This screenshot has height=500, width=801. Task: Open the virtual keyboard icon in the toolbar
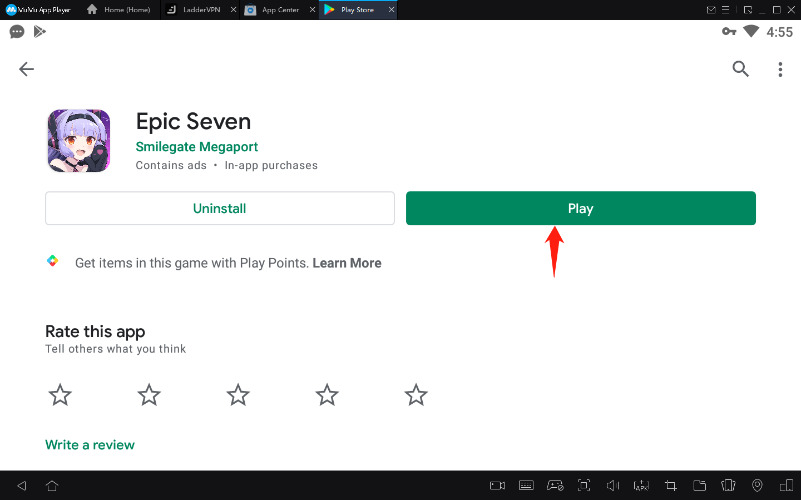pos(526,485)
